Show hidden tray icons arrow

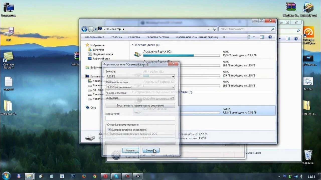pyautogui.click(x=279, y=176)
